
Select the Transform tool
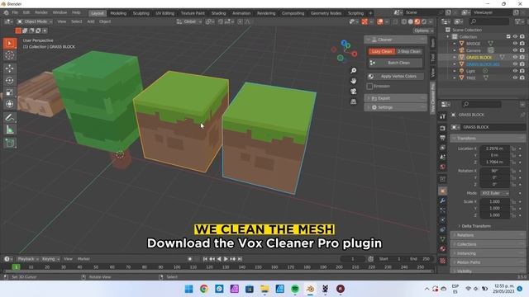[10, 104]
